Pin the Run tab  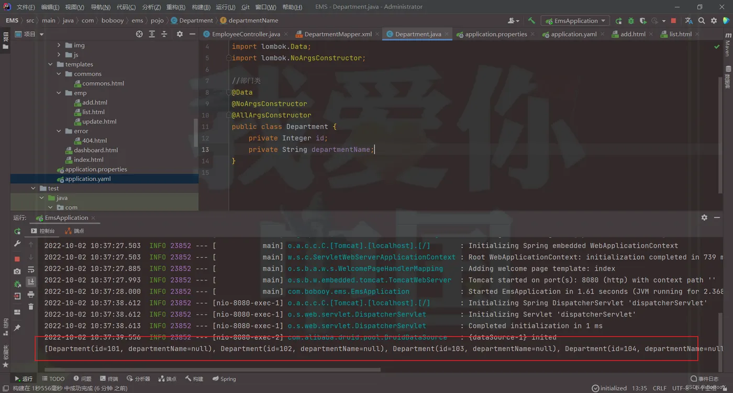point(17,328)
